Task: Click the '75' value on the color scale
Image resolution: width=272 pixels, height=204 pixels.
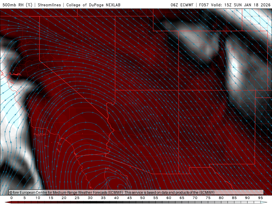Action: [x=208, y=198]
